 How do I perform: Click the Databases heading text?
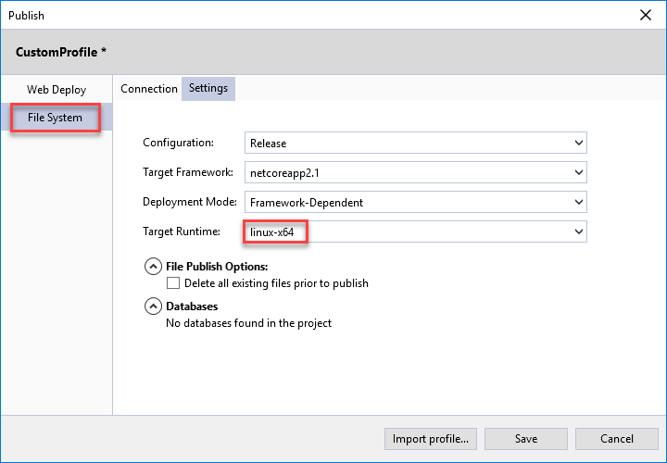click(x=192, y=307)
